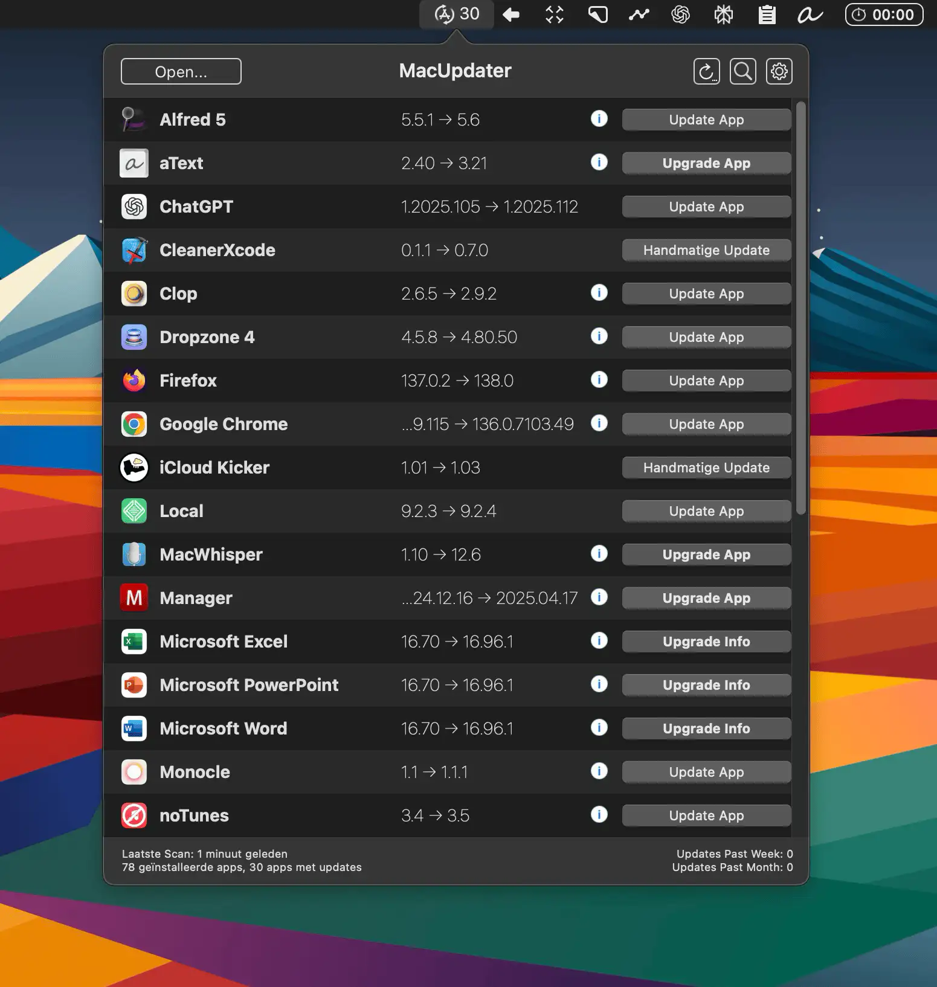Screen dimensions: 937x987
Task: Click the Microsoft Word icon
Action: pyautogui.click(x=134, y=728)
